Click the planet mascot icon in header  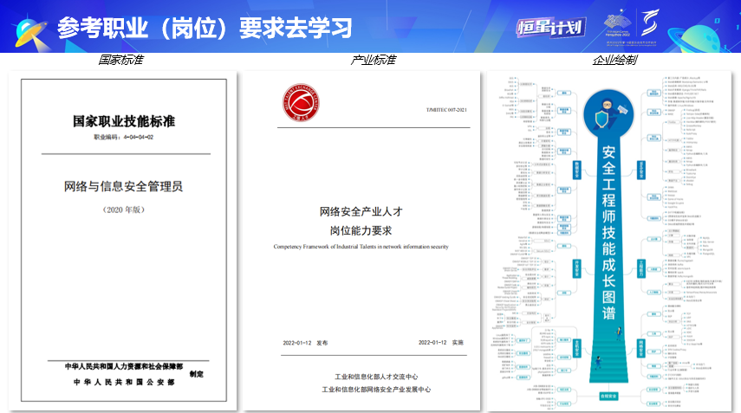pos(28,26)
